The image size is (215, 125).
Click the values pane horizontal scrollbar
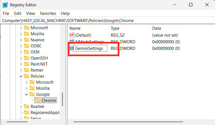point(128,122)
